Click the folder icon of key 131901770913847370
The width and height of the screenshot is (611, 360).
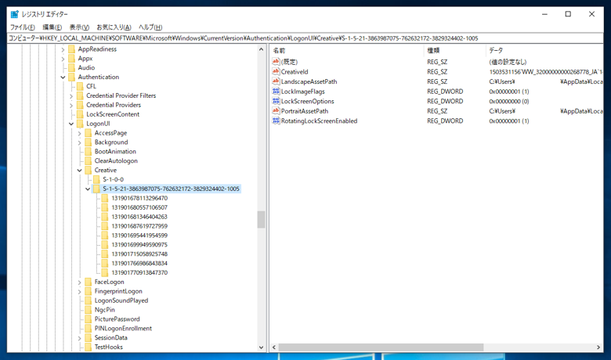(x=104, y=272)
